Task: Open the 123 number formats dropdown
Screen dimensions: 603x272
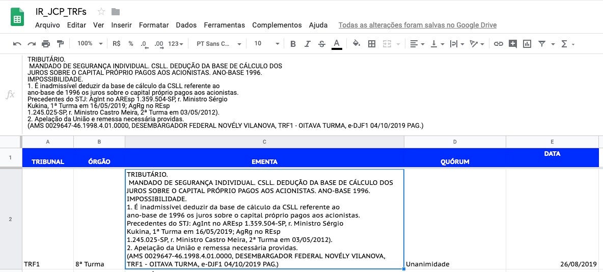Action: [175, 44]
